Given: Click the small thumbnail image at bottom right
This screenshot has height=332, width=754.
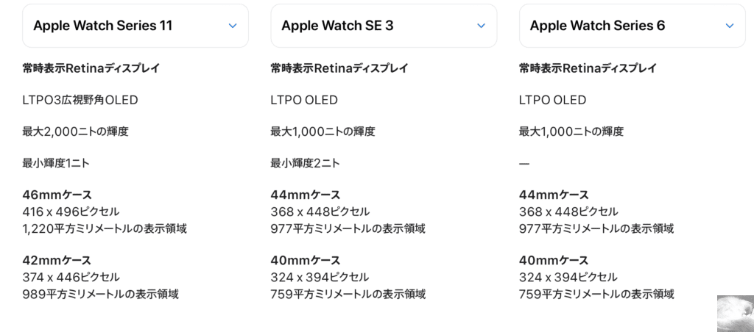Looking at the screenshot, I should tap(735, 314).
